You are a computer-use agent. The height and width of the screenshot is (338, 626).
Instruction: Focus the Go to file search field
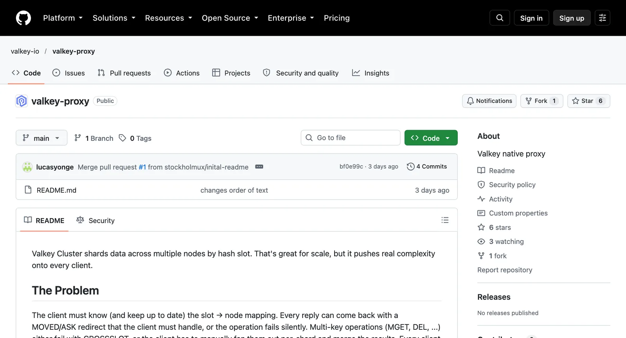(x=351, y=138)
